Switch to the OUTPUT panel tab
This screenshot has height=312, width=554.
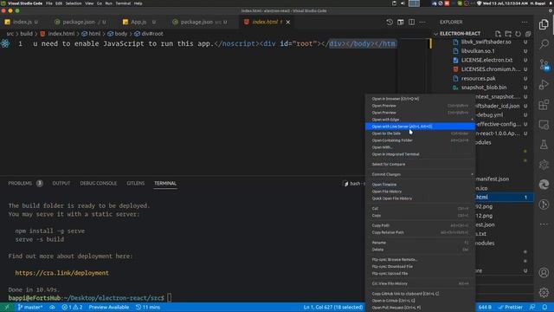(x=61, y=183)
